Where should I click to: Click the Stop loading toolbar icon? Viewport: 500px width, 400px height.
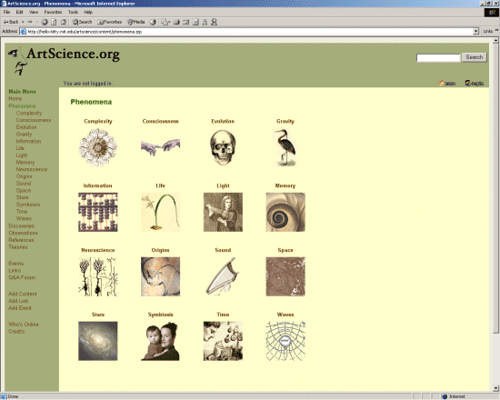point(45,22)
